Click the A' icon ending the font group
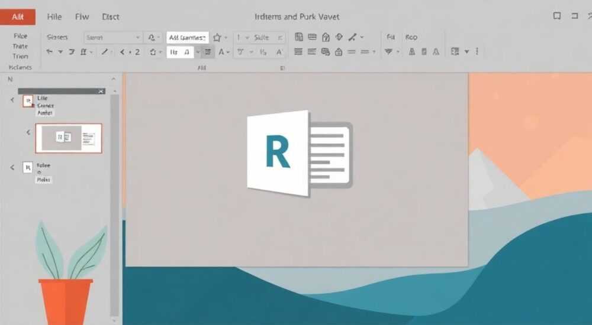The image size is (592, 325). click(279, 52)
